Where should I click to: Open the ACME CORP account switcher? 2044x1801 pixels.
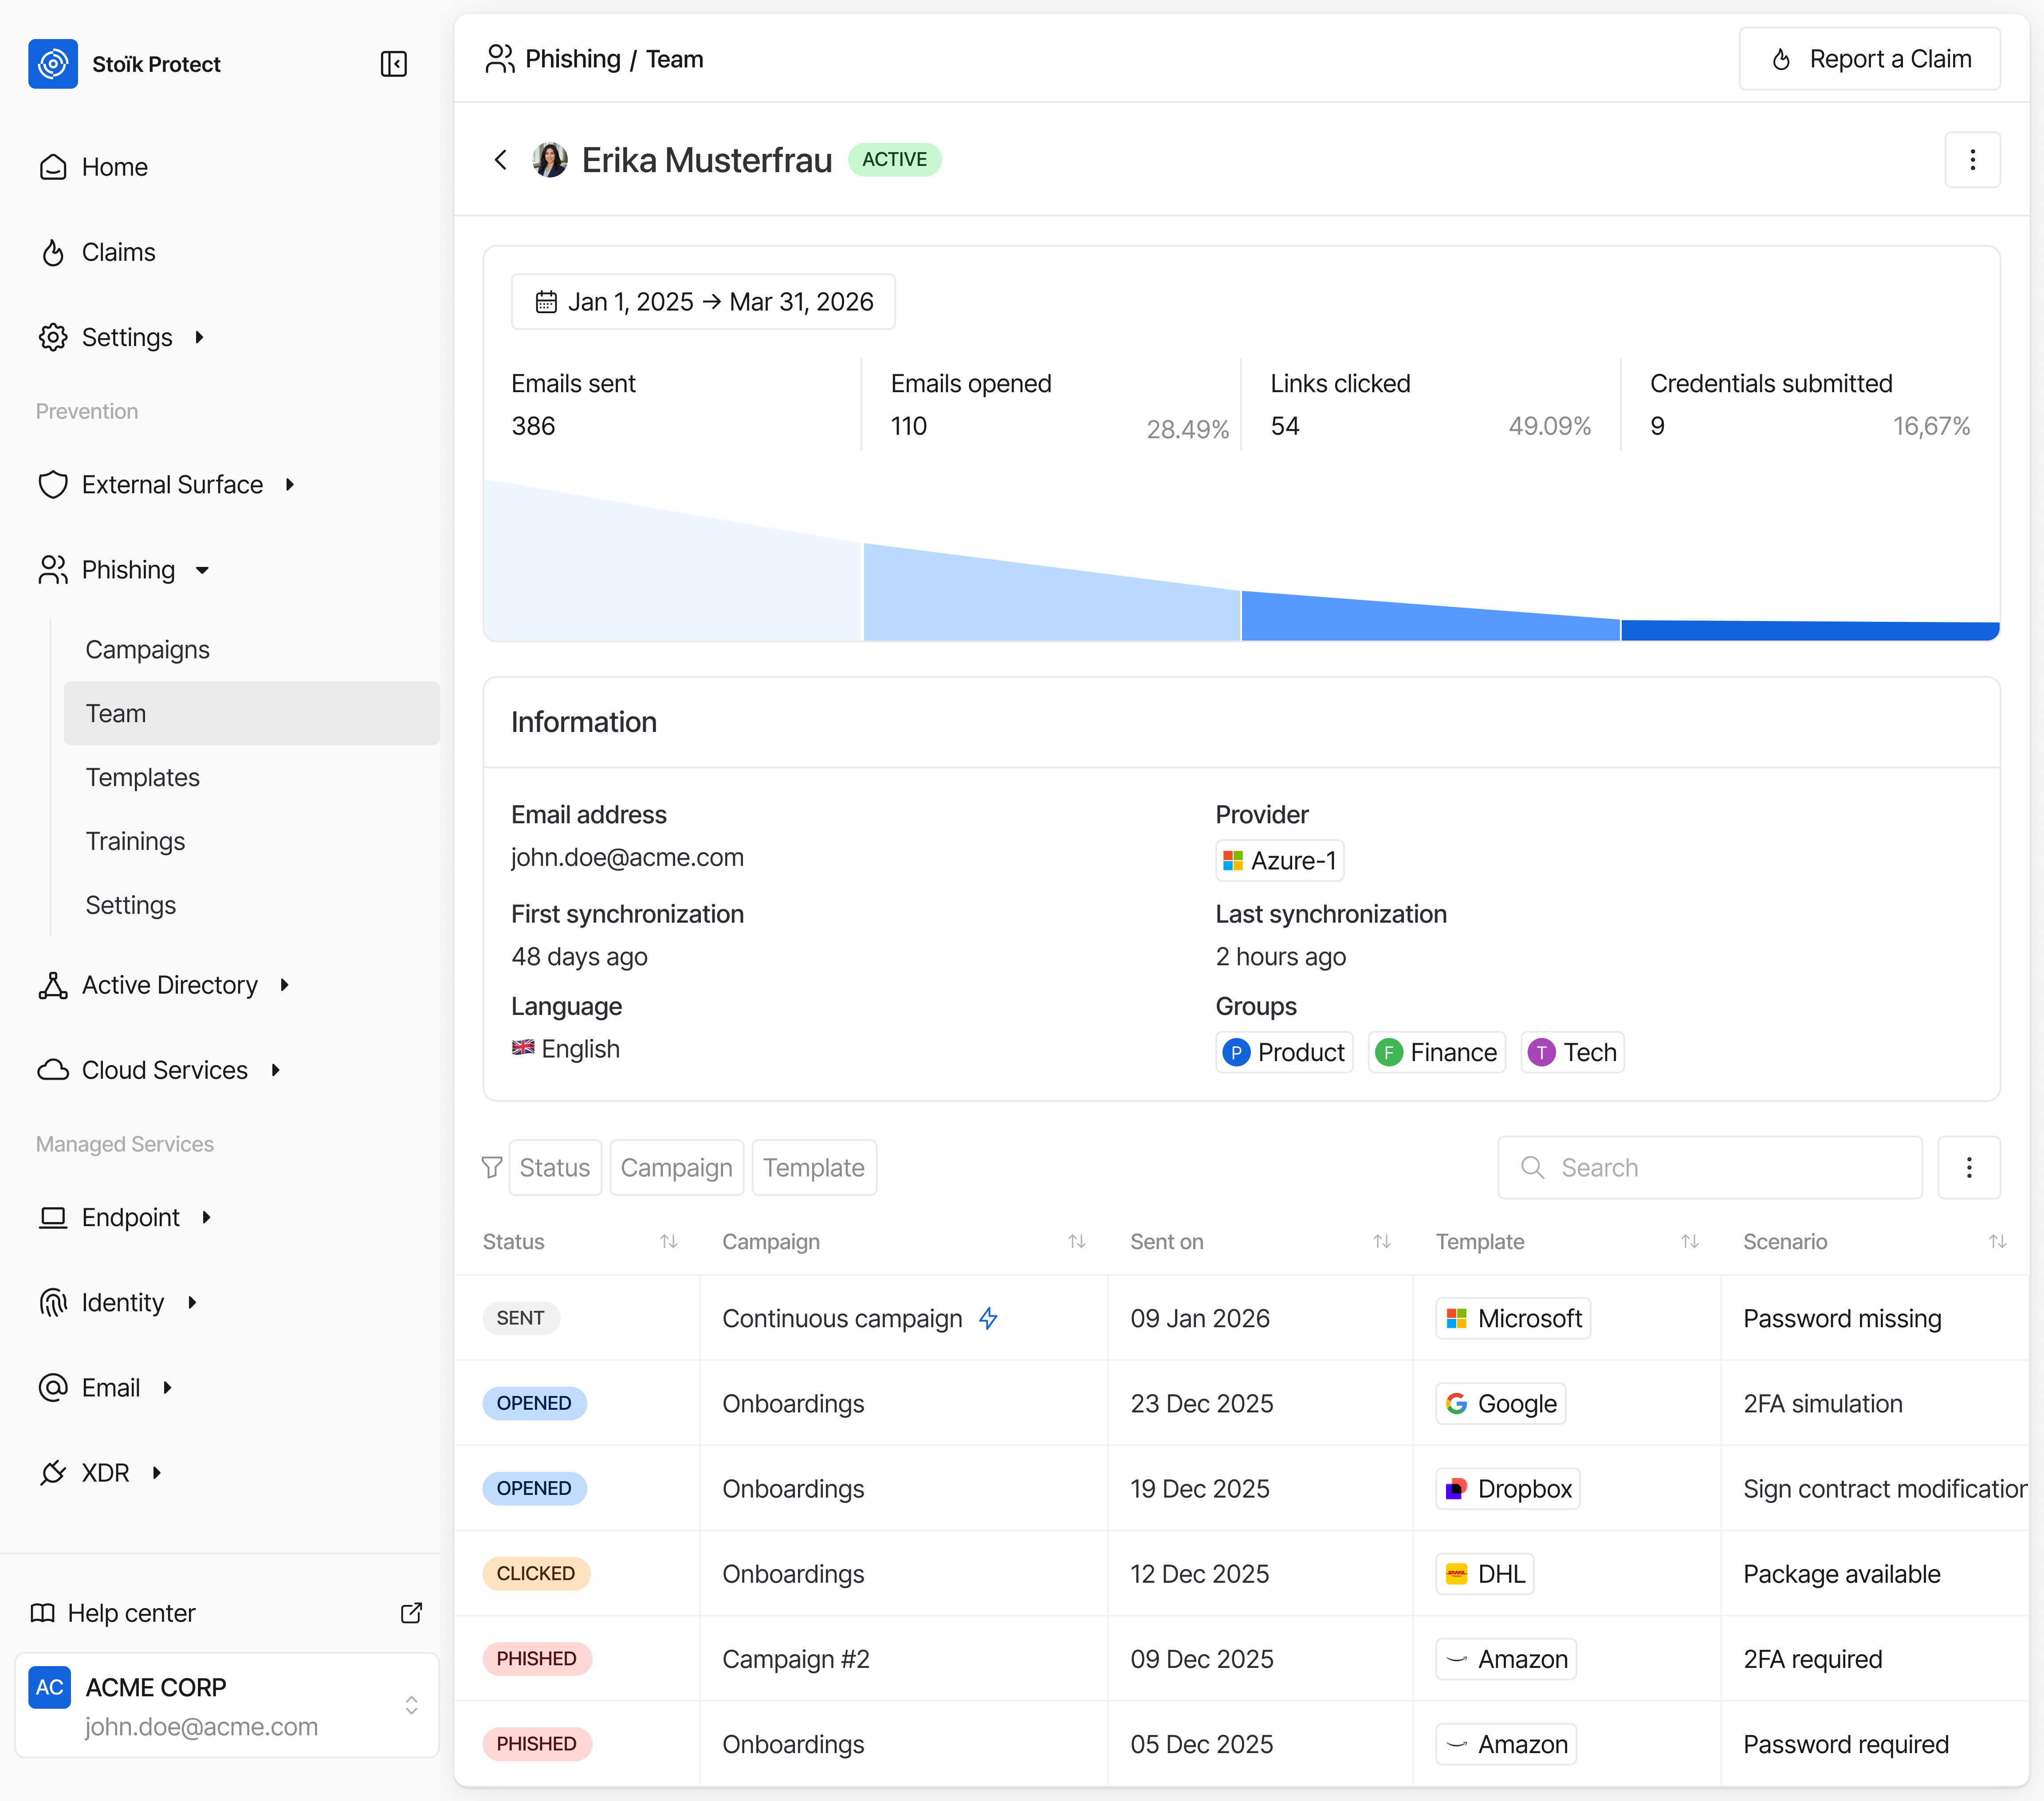click(227, 1705)
